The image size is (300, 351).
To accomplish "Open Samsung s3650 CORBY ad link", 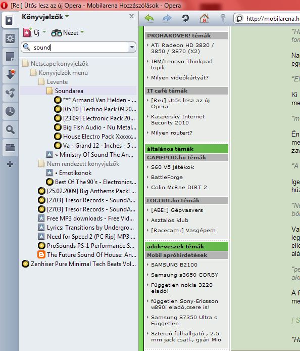I will [184, 275].
